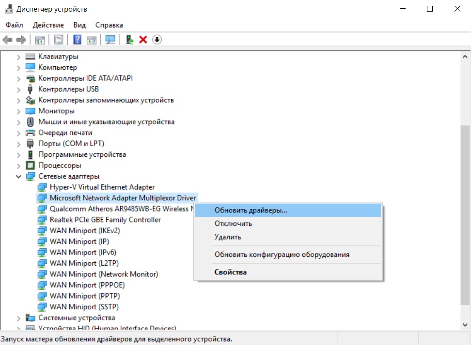Toggle the console tree pane icon
This screenshot has width=471, height=345.
click(x=40, y=40)
